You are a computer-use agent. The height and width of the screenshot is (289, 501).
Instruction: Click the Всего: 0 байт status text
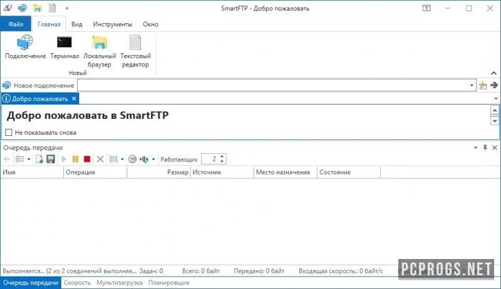pyautogui.click(x=200, y=271)
